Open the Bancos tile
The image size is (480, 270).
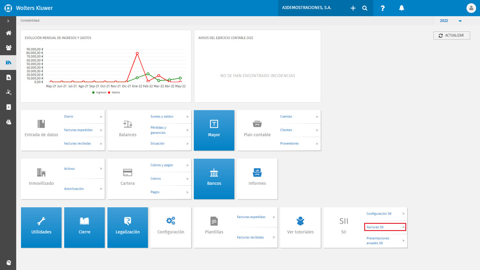214,179
